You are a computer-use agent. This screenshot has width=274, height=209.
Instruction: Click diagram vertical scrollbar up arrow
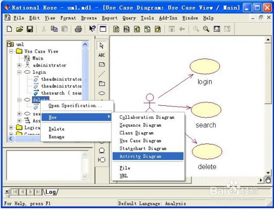[x=268, y=40]
